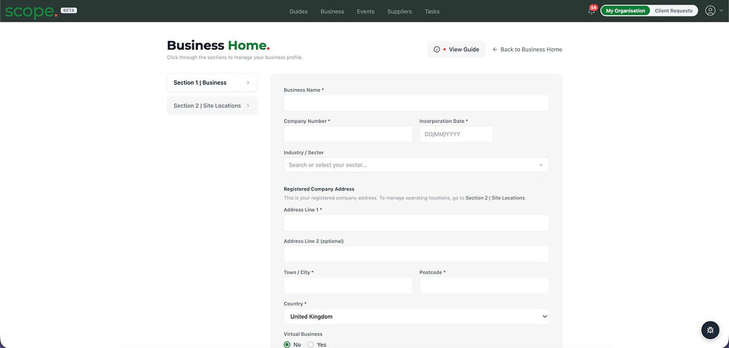This screenshot has height=348, width=729.
Task: Go Back to Business Home
Action: 527,49
